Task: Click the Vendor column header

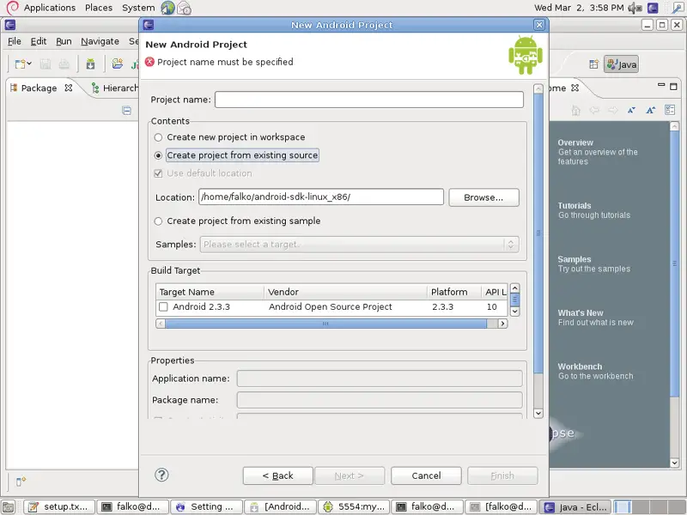Action: 346,292
